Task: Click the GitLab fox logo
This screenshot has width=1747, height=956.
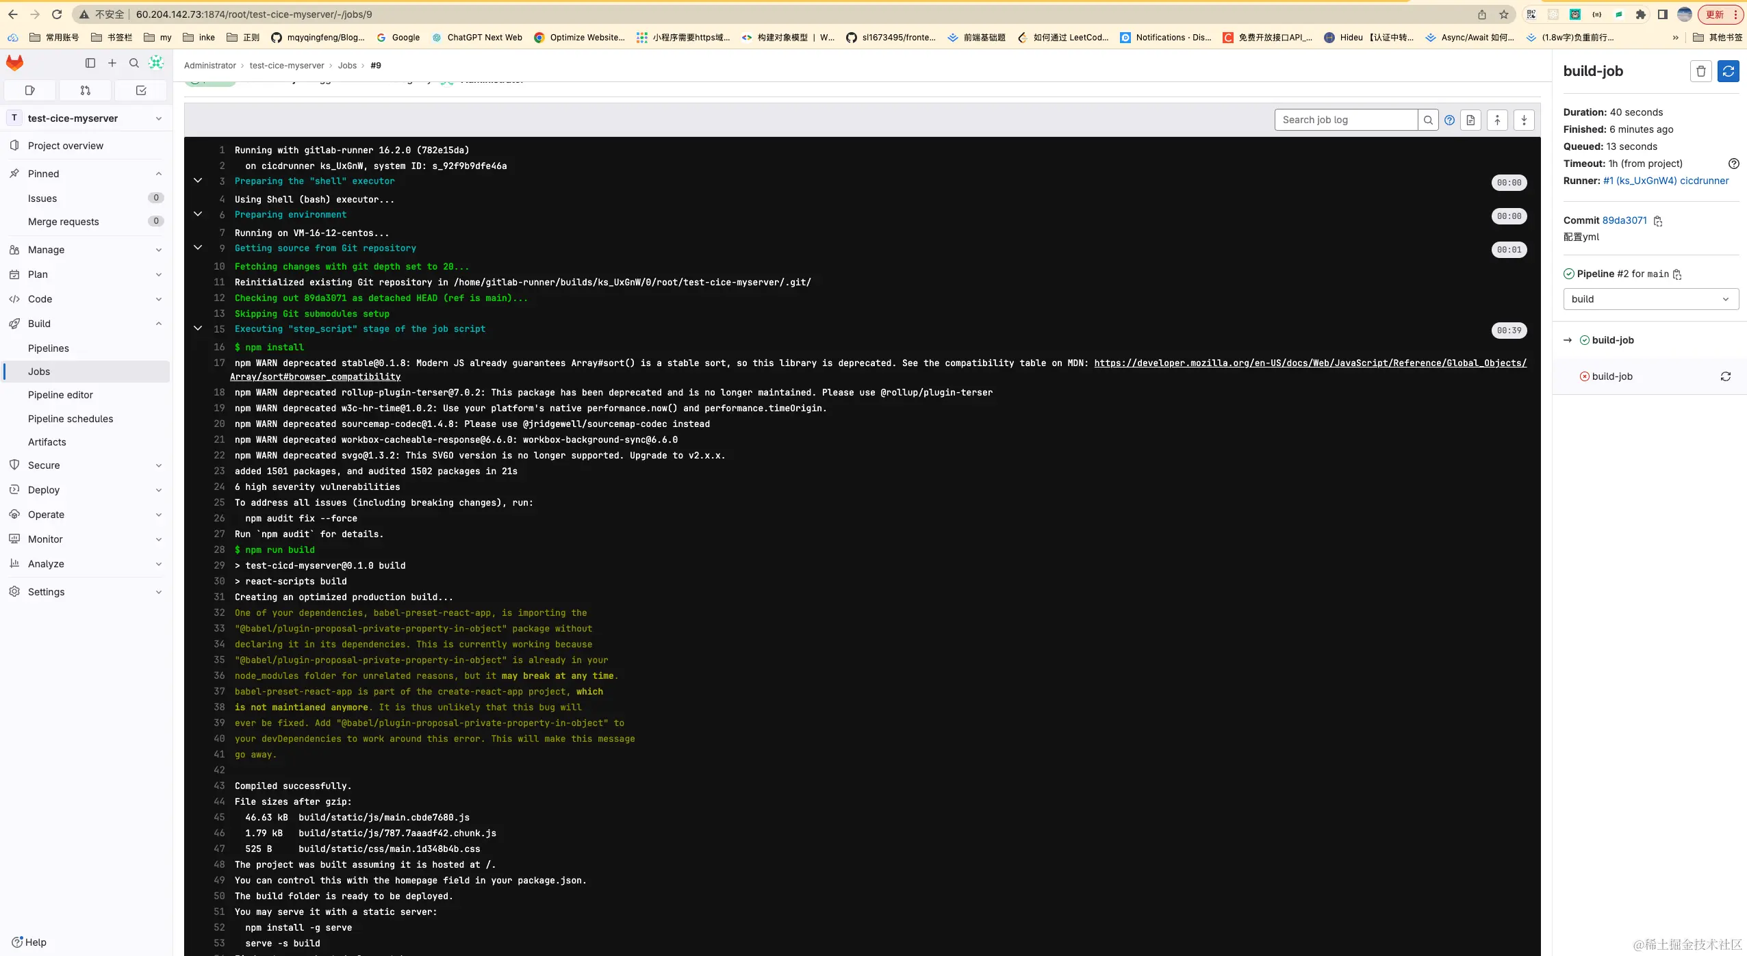Action: point(15,63)
